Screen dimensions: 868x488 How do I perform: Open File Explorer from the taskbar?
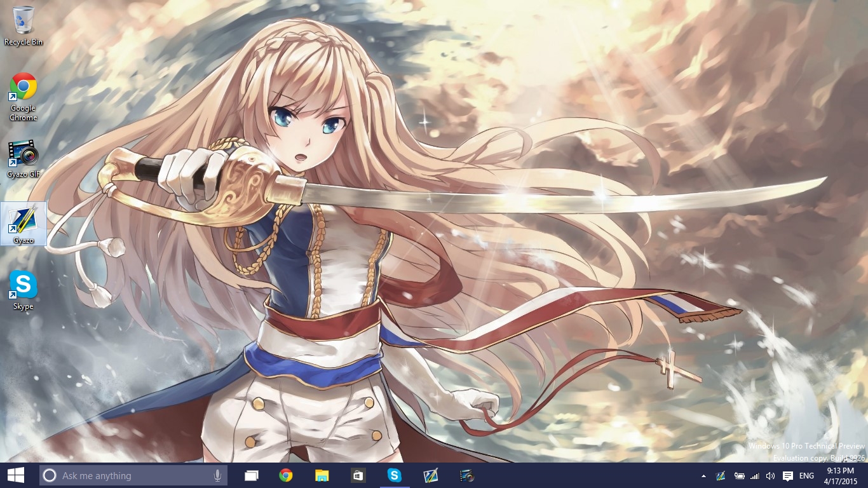point(322,475)
